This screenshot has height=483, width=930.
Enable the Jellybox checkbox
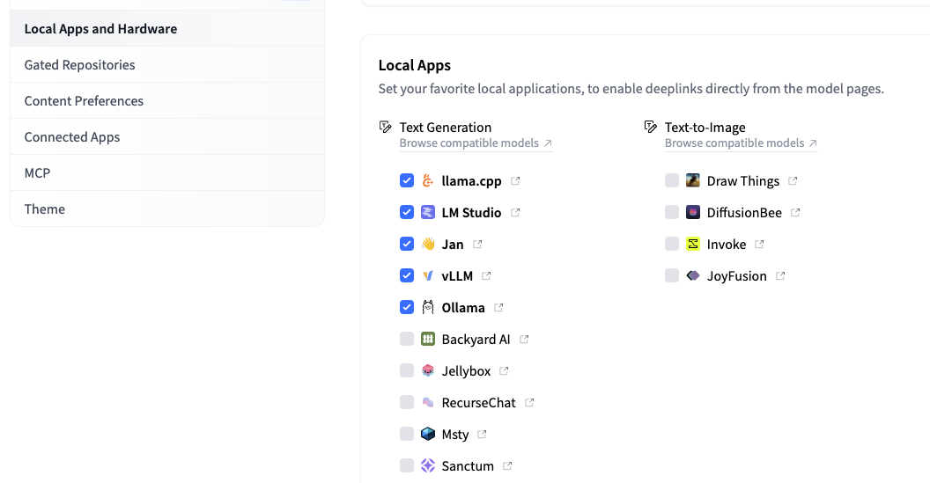407,371
